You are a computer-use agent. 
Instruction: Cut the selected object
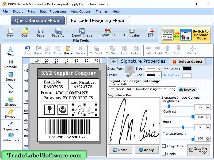(48, 50)
